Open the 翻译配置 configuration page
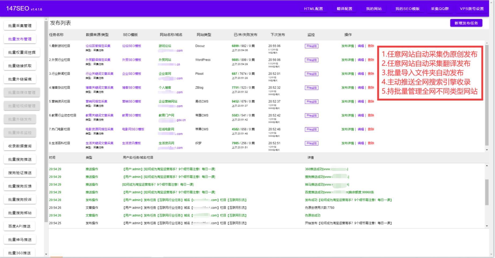The height and width of the screenshot is (258, 495). click(344, 8)
